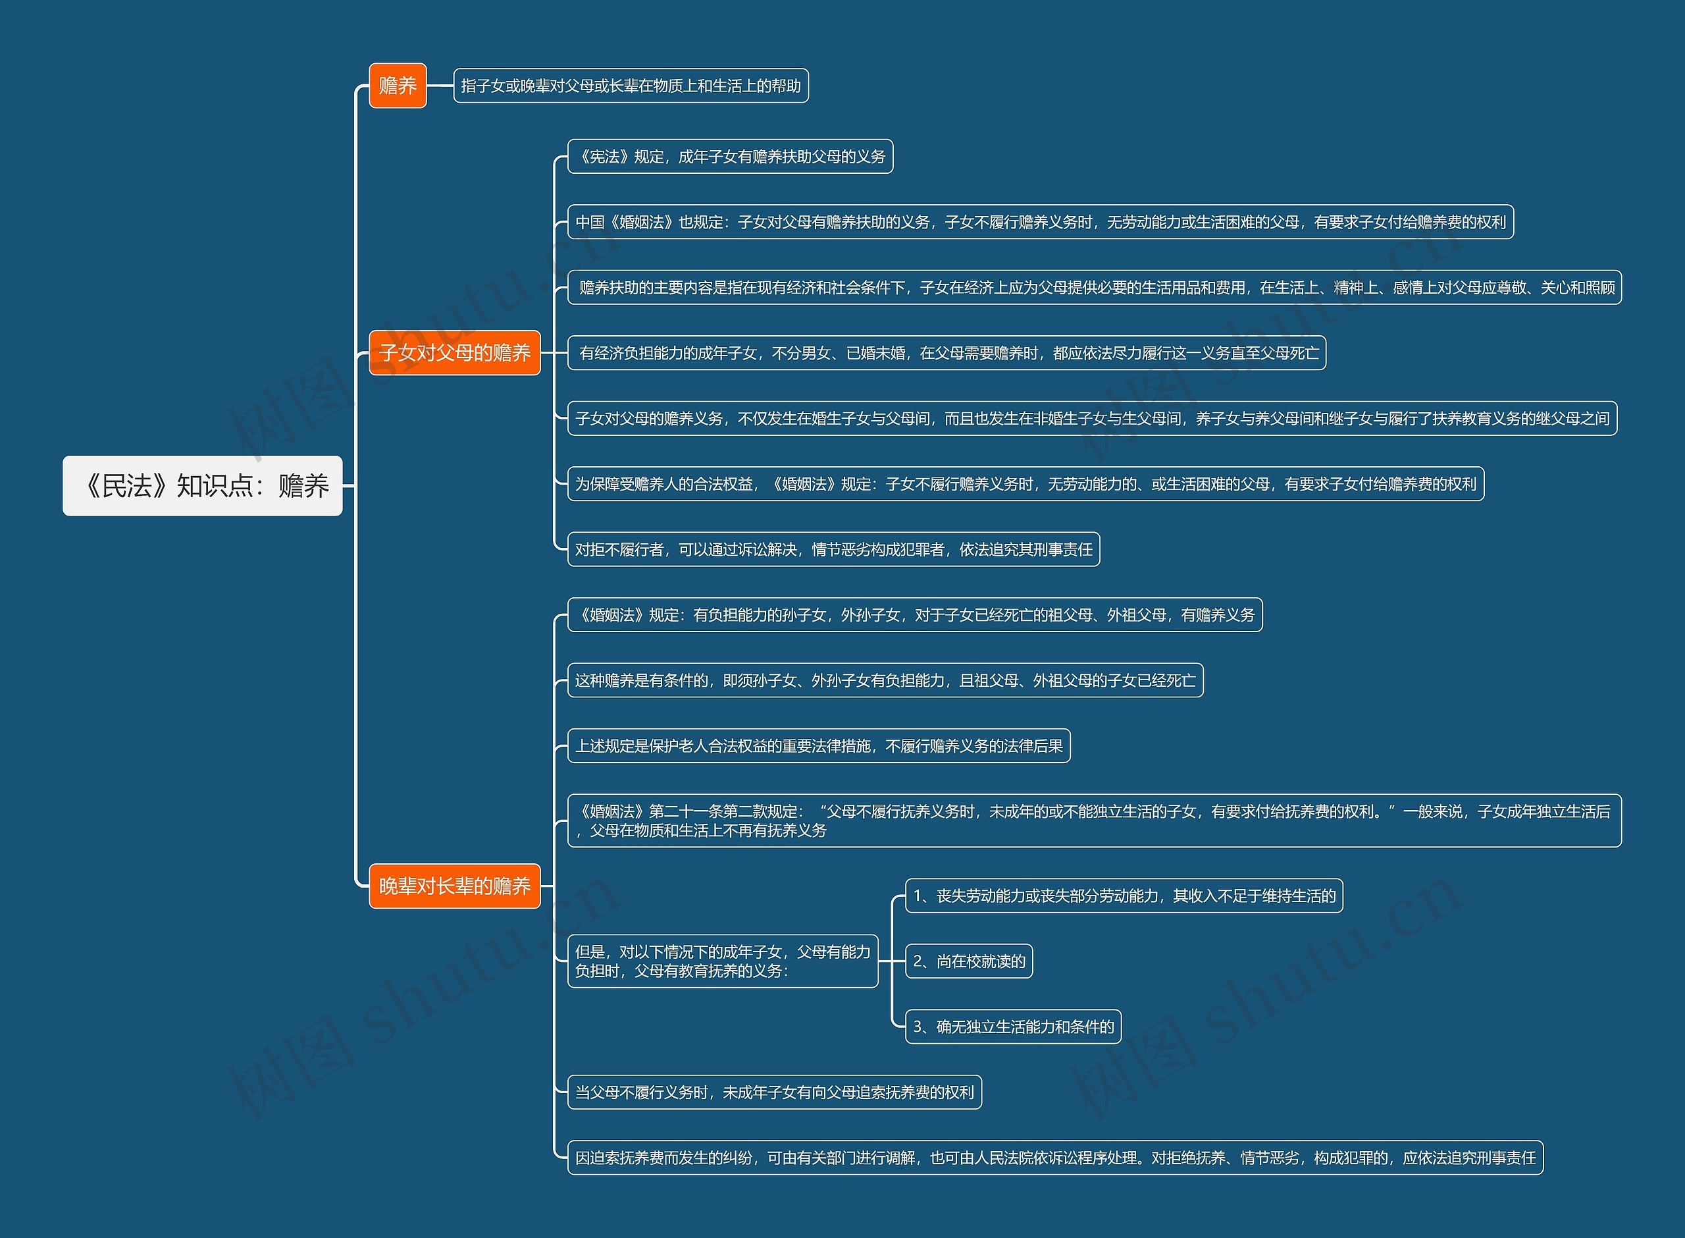Click the orange 赡养 topic node
The width and height of the screenshot is (1685, 1238).
pyautogui.click(x=397, y=86)
